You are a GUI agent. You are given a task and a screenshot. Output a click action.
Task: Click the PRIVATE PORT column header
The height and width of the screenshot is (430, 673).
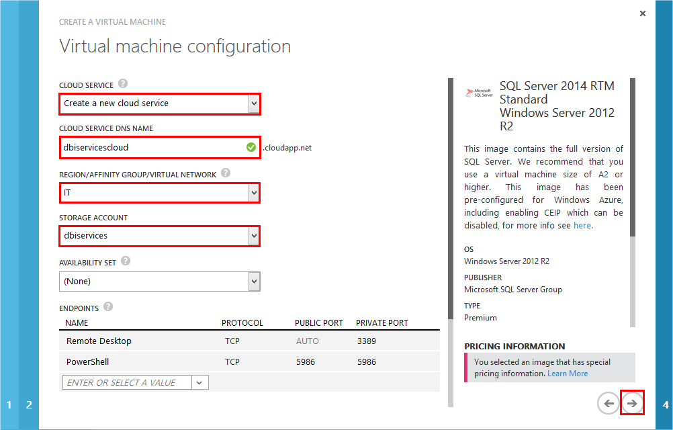click(382, 322)
